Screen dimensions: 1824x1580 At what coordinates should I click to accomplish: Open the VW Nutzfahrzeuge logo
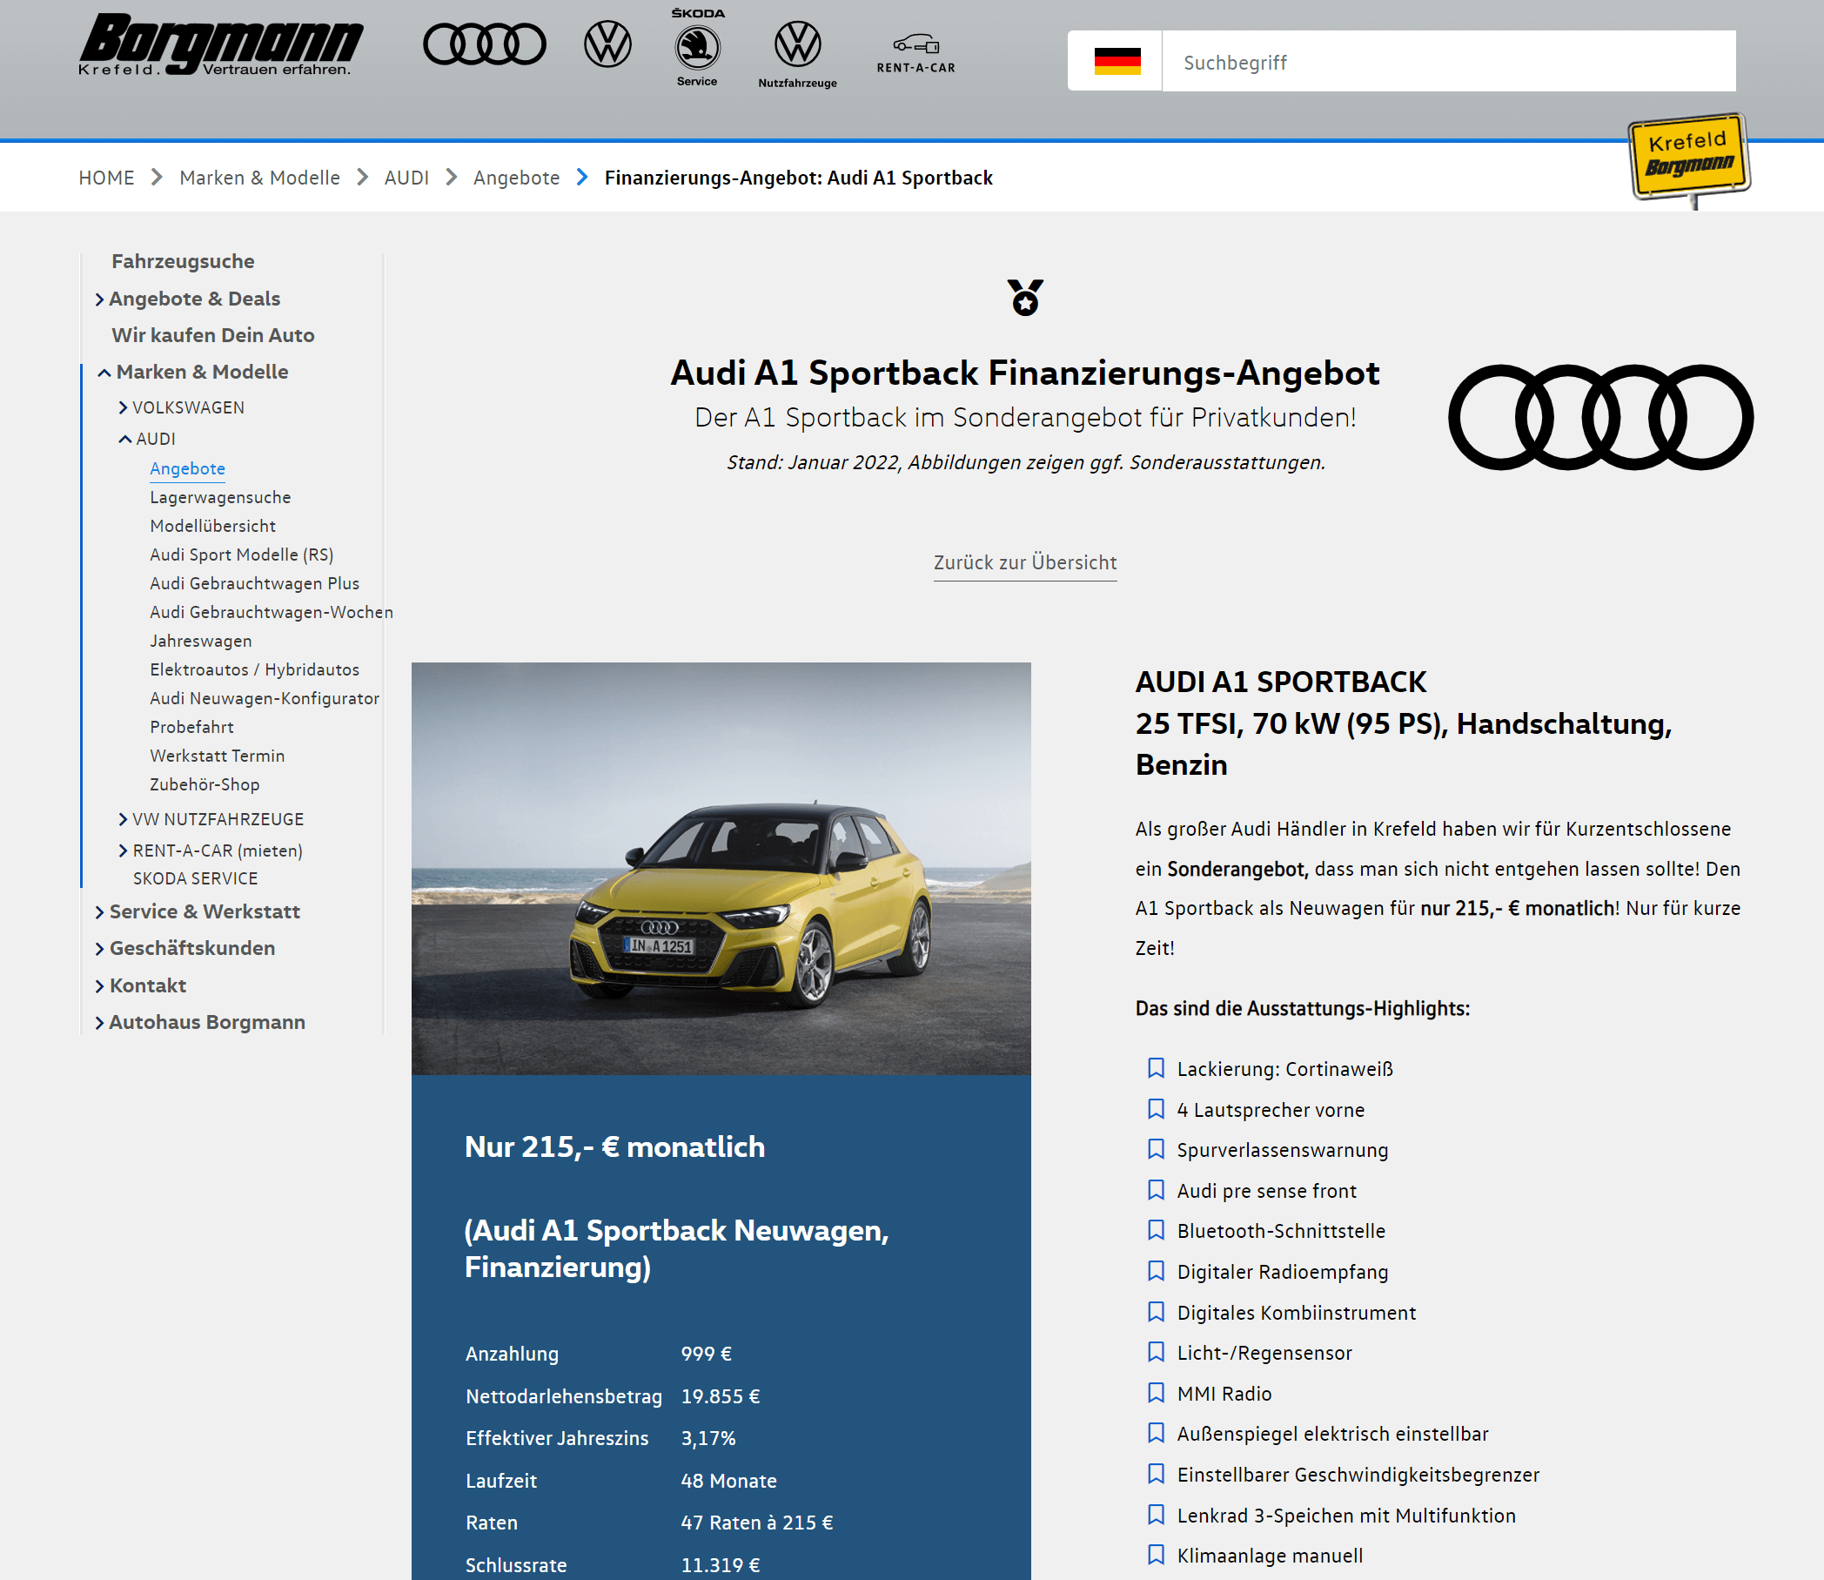point(797,55)
